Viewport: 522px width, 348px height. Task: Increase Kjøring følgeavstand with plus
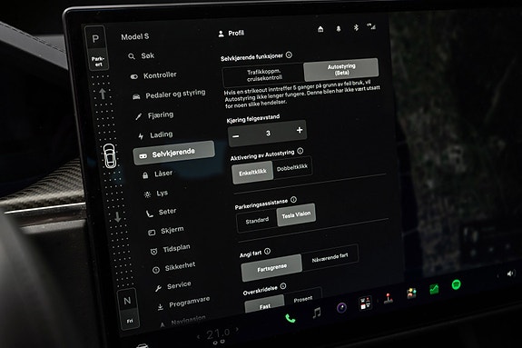(x=300, y=130)
